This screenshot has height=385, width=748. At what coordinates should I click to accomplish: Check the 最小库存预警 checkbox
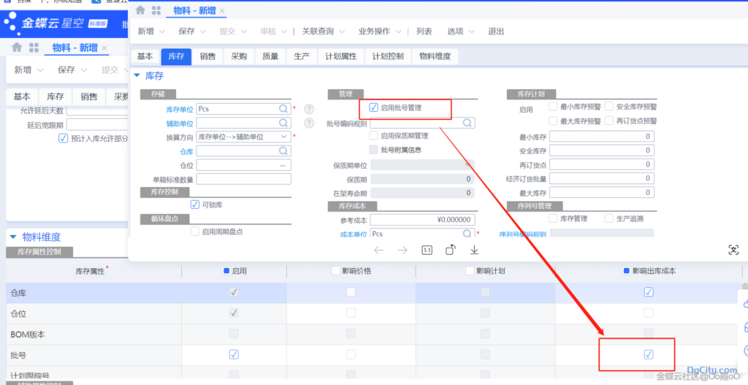coord(554,107)
